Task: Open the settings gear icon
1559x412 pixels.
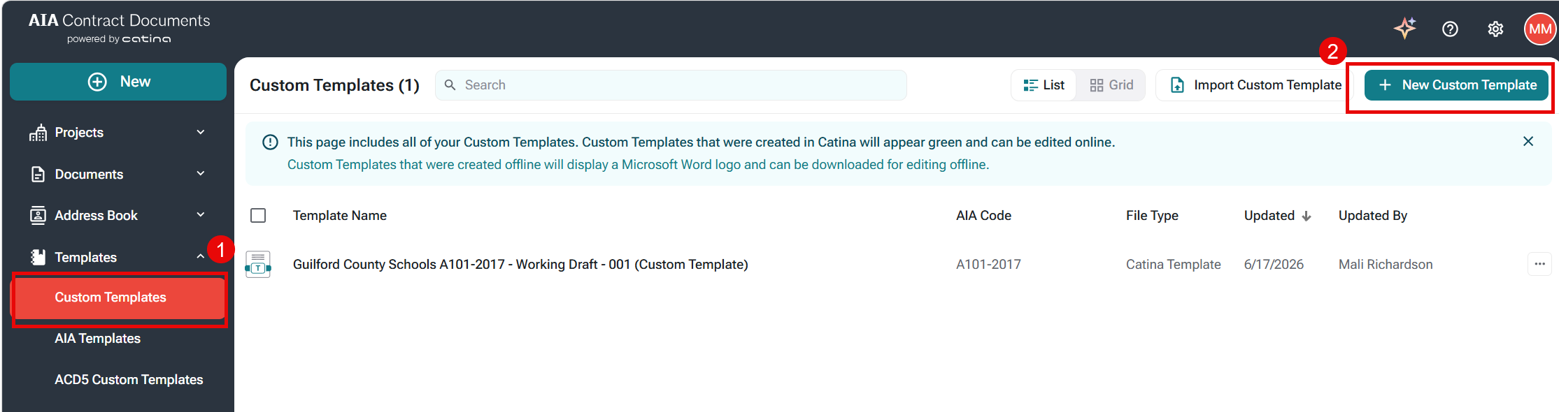Action: [1495, 29]
